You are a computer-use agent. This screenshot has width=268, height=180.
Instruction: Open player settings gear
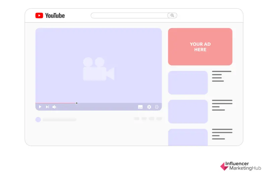149,107
